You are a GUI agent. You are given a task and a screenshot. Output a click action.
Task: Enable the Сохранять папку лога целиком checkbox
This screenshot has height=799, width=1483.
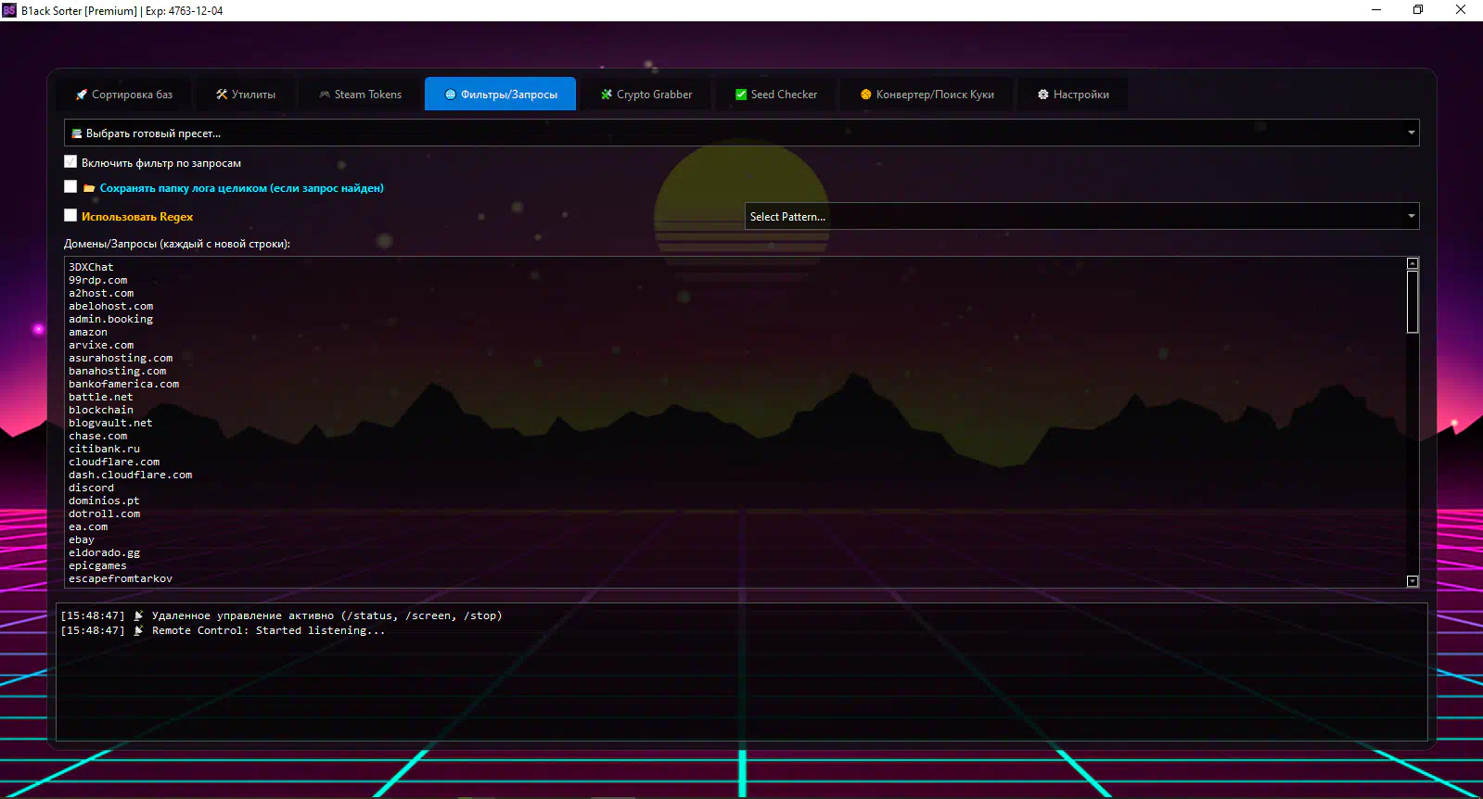coord(70,187)
